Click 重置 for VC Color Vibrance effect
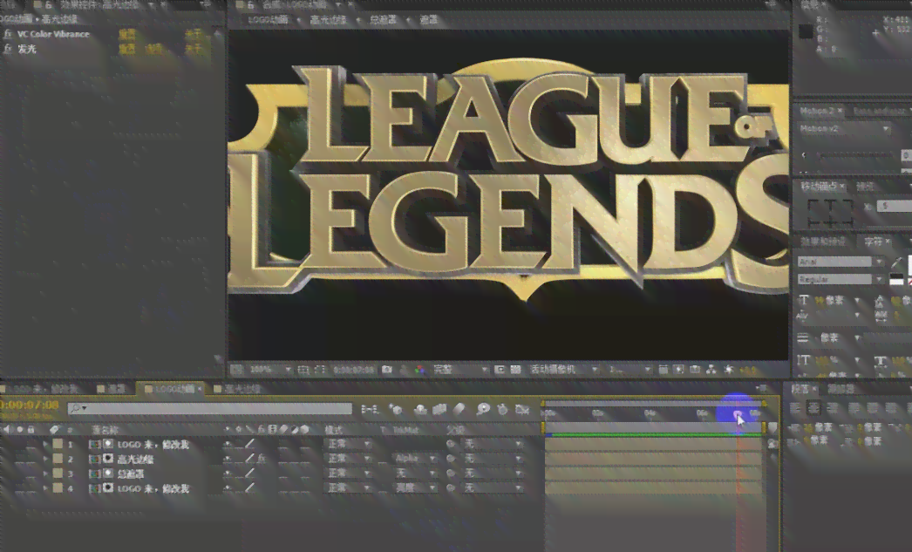Viewport: 912px width, 552px height. [126, 34]
